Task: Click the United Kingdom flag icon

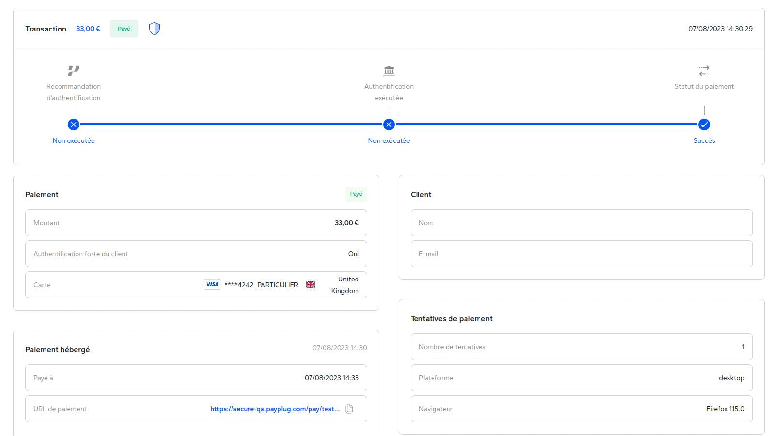Action: [x=310, y=285]
